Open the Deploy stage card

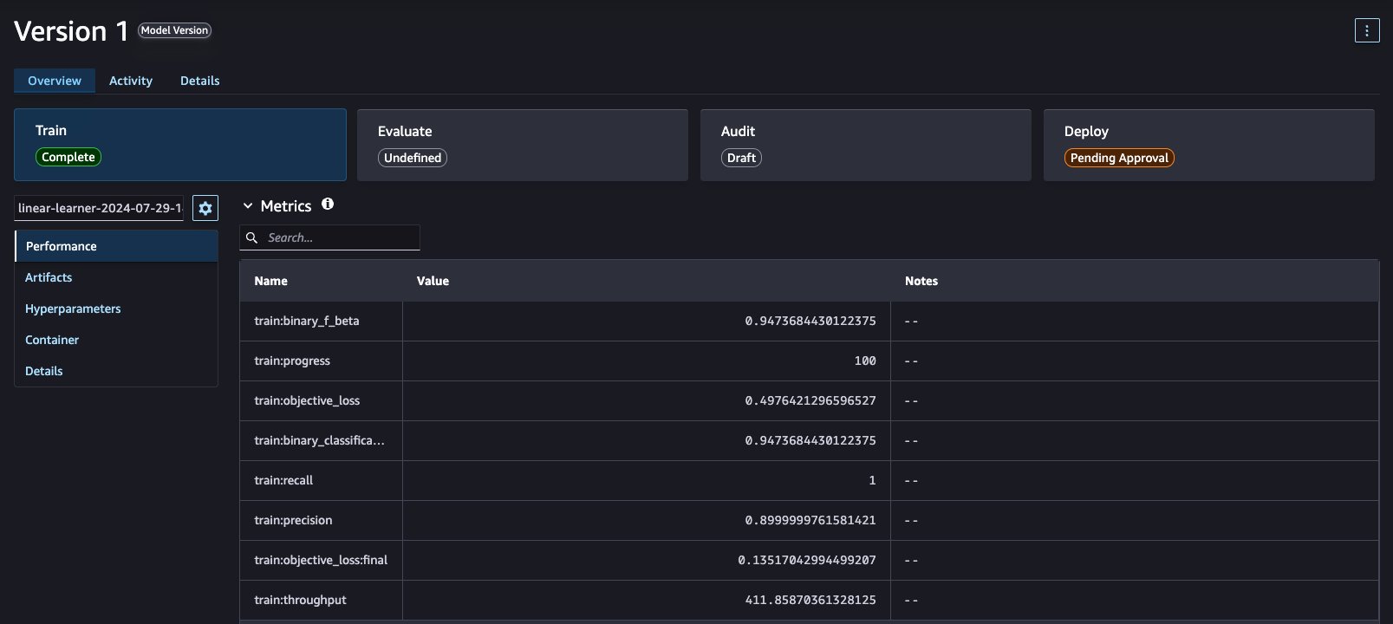click(1209, 145)
